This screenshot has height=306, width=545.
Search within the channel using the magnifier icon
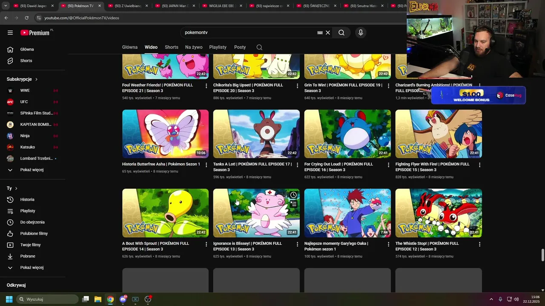[x=259, y=47]
